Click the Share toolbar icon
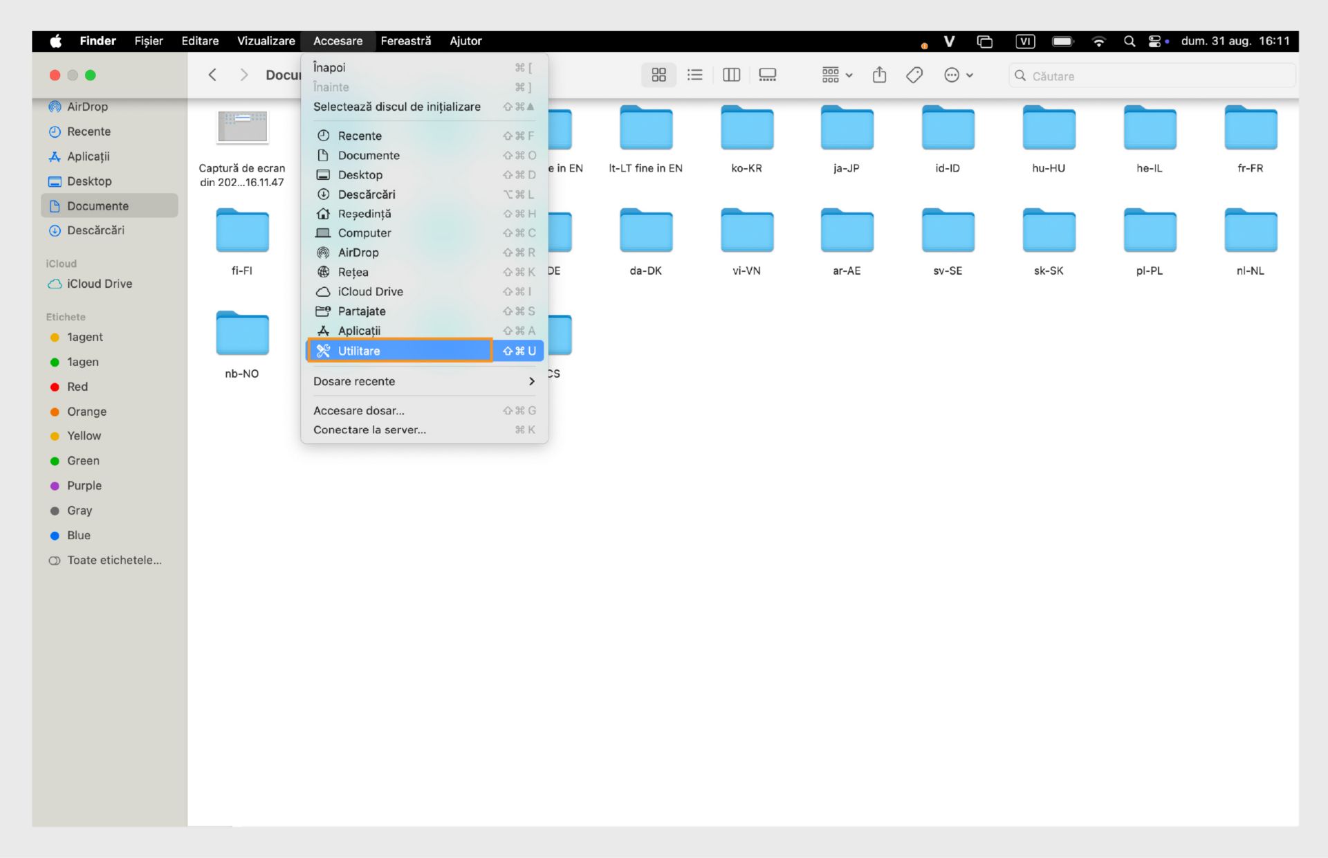 click(x=879, y=75)
